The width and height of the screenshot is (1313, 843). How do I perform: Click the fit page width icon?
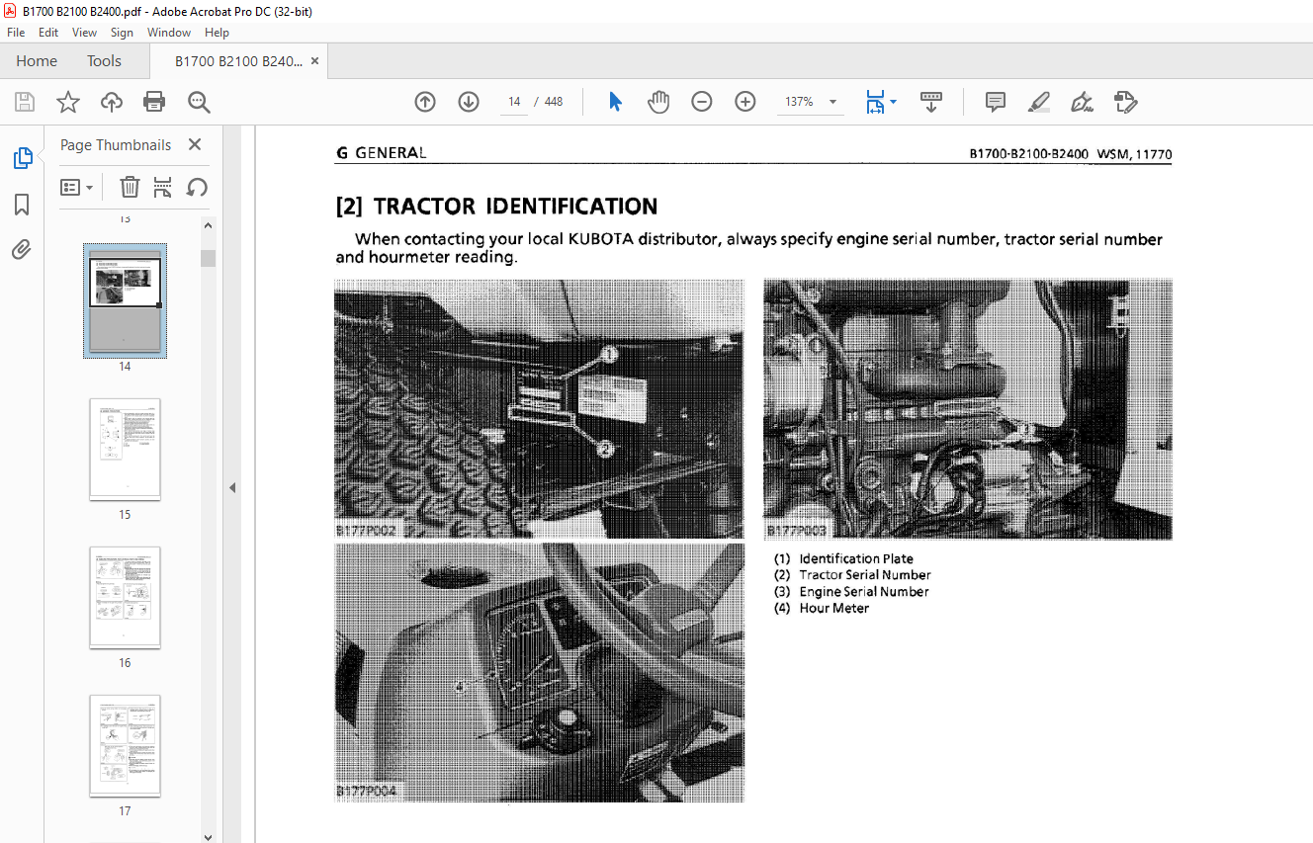pyautogui.click(x=875, y=102)
